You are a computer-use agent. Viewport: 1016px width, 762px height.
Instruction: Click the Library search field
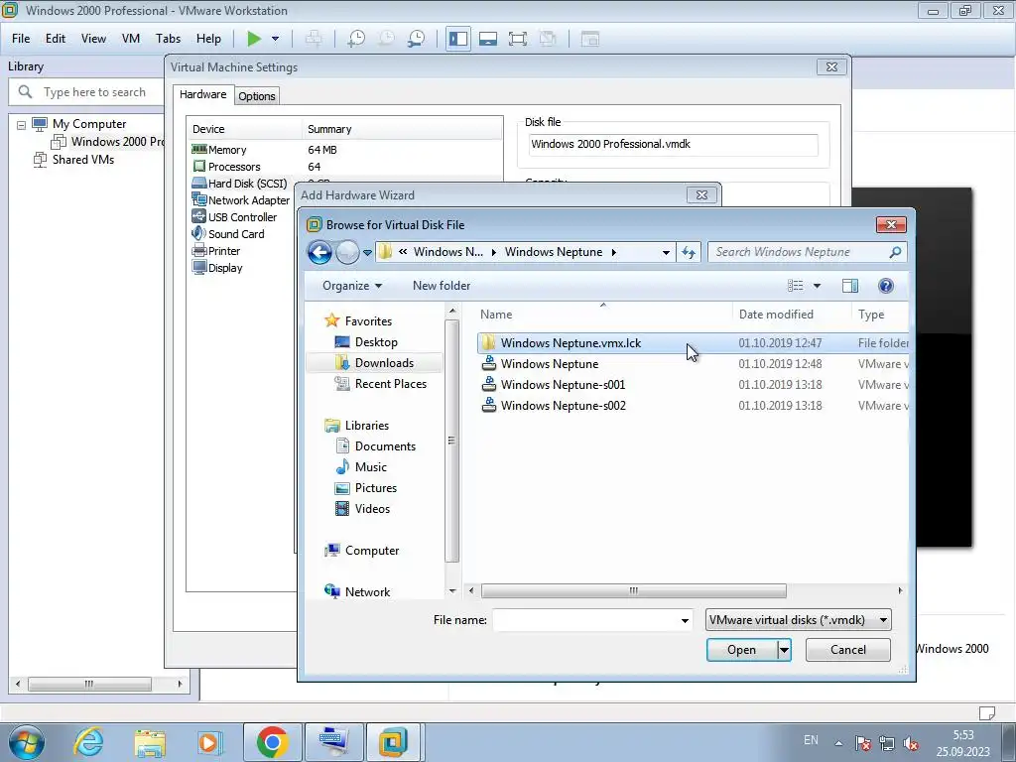coord(86,92)
